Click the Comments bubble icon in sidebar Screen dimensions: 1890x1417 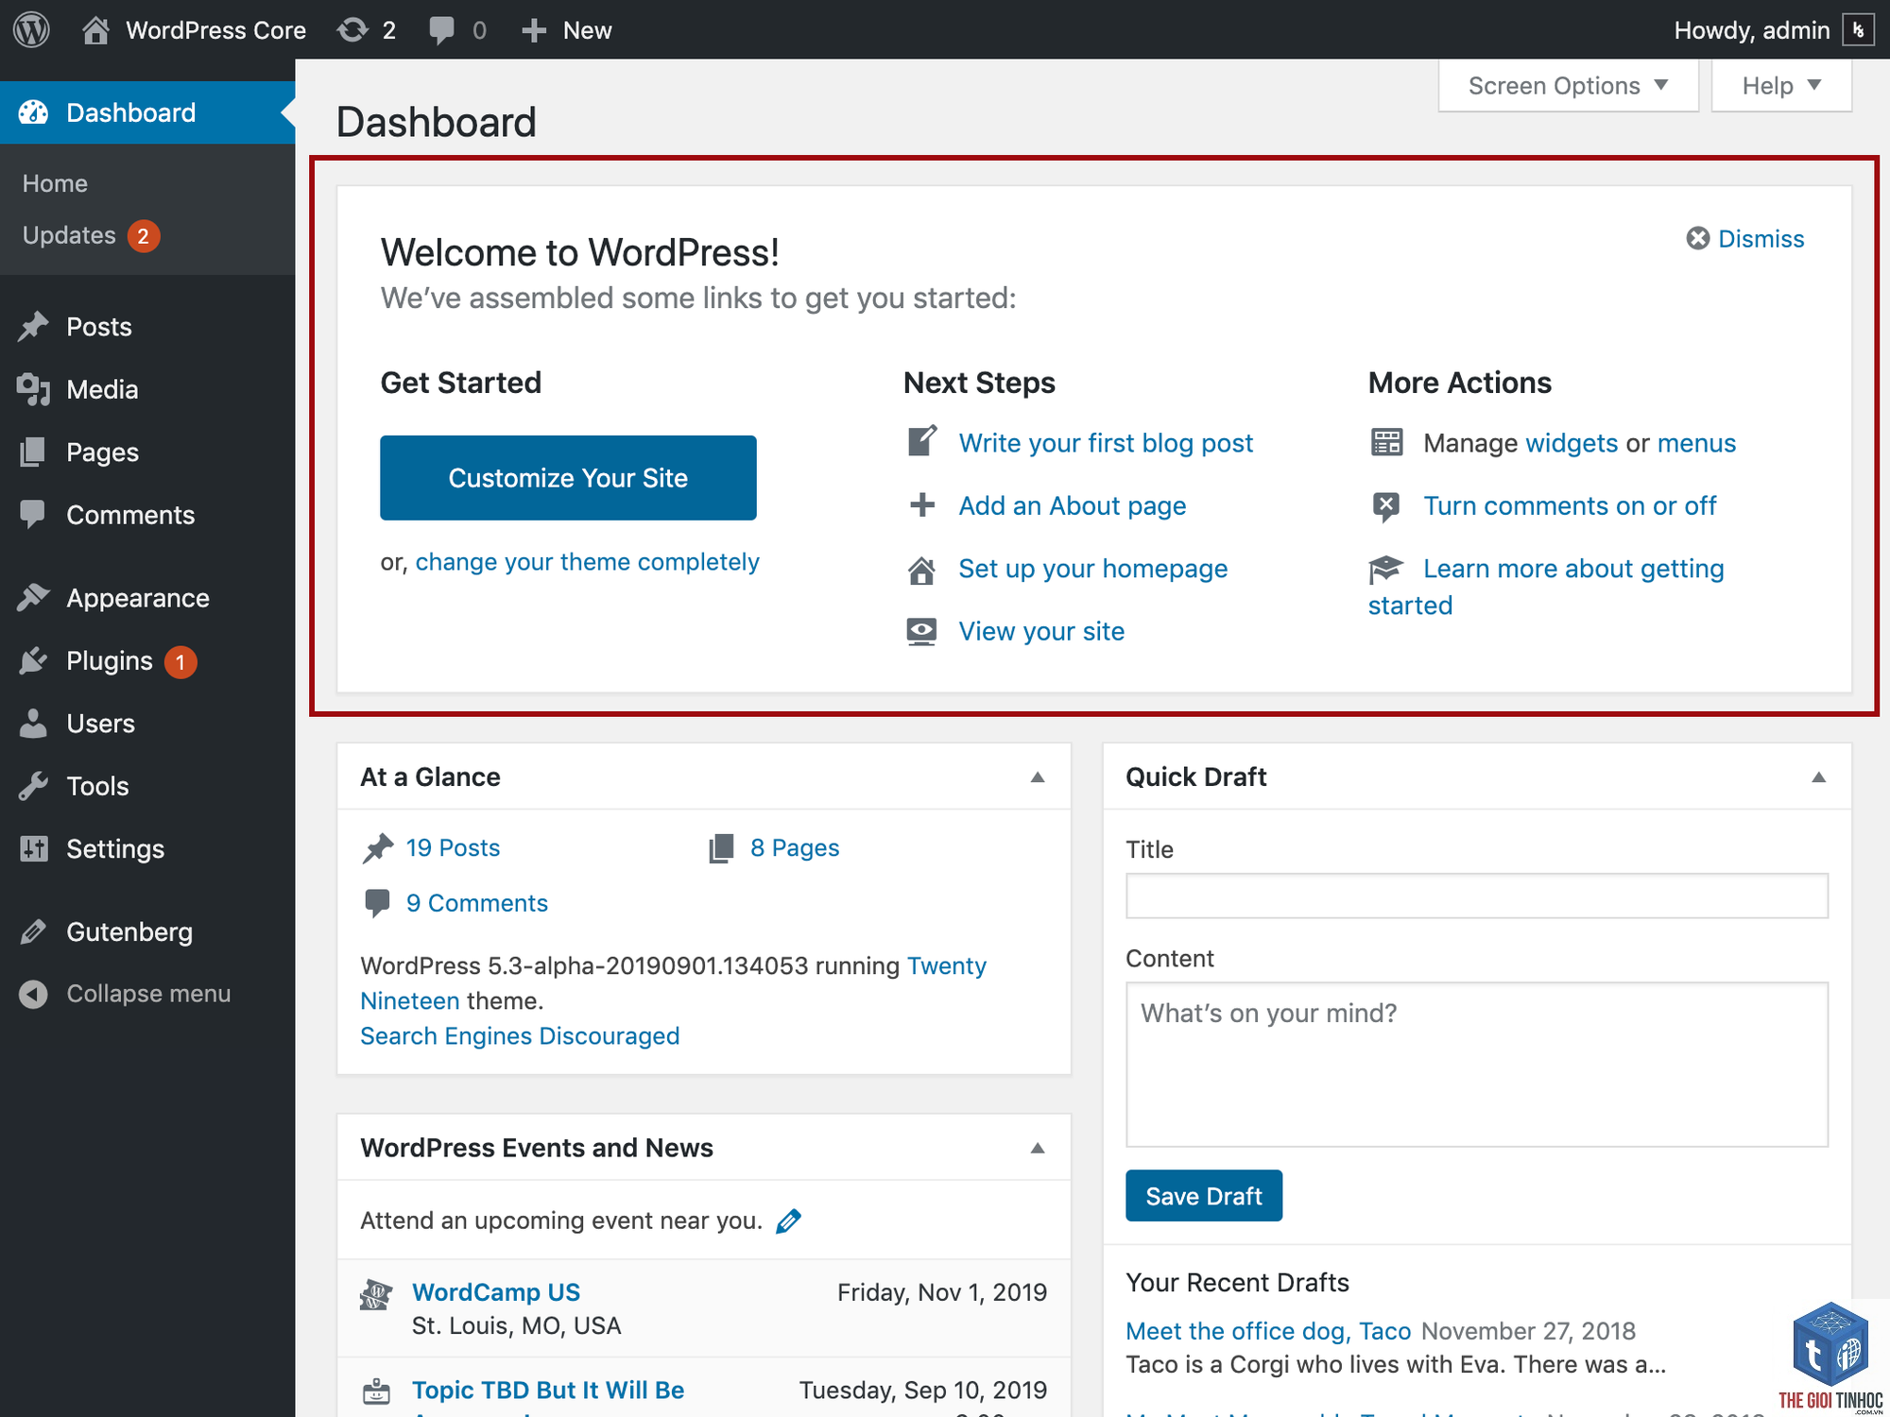33,515
